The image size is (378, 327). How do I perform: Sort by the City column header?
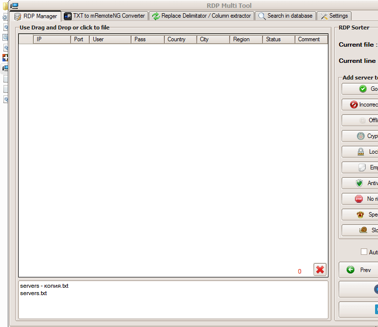click(x=214, y=39)
